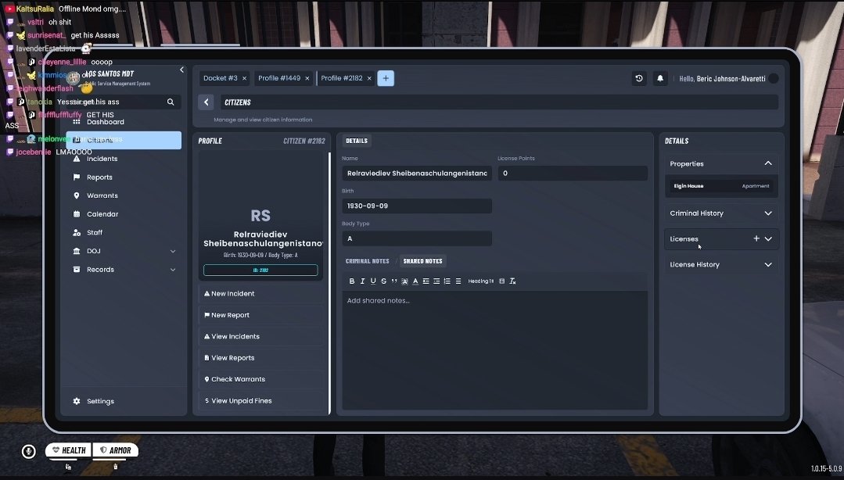Select the Criminal Notes tab
This screenshot has height=480, width=844.
click(367, 261)
